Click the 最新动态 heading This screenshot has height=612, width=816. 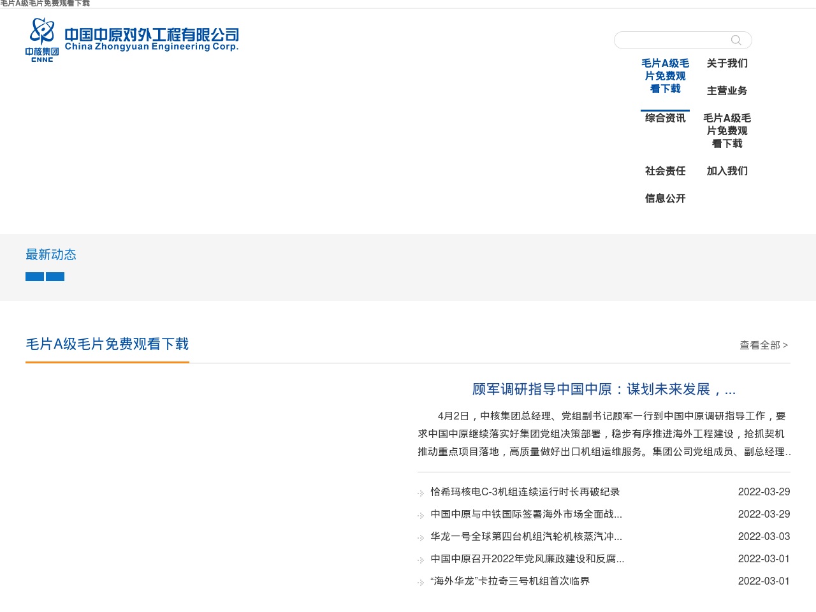tap(51, 254)
